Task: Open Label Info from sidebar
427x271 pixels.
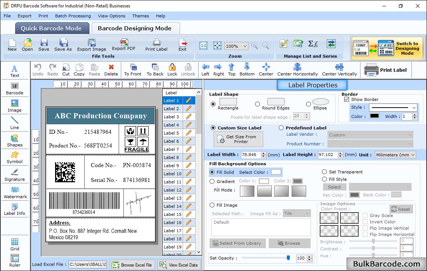Action: (x=15, y=210)
